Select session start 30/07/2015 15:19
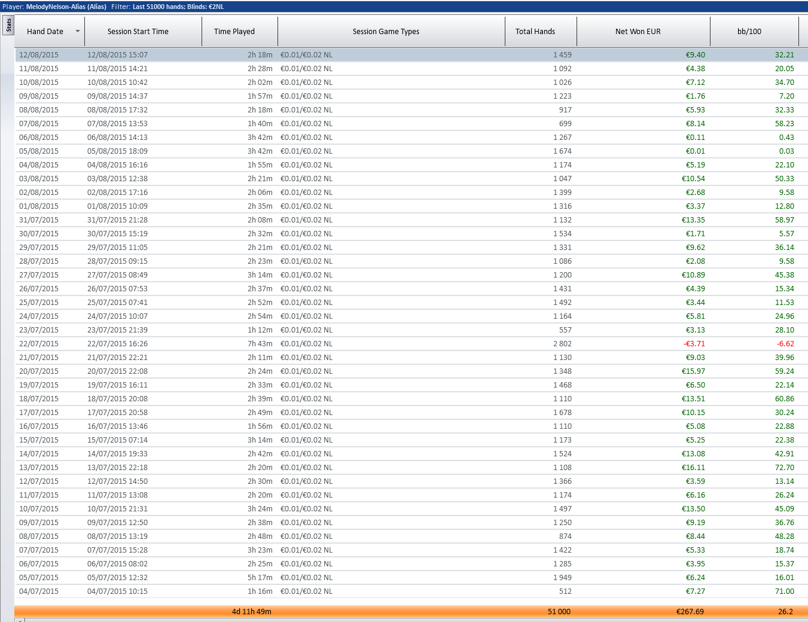The width and height of the screenshot is (808, 622). pos(117,234)
